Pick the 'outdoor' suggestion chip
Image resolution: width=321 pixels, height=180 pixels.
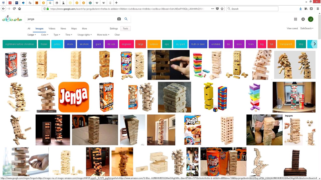[154, 44]
